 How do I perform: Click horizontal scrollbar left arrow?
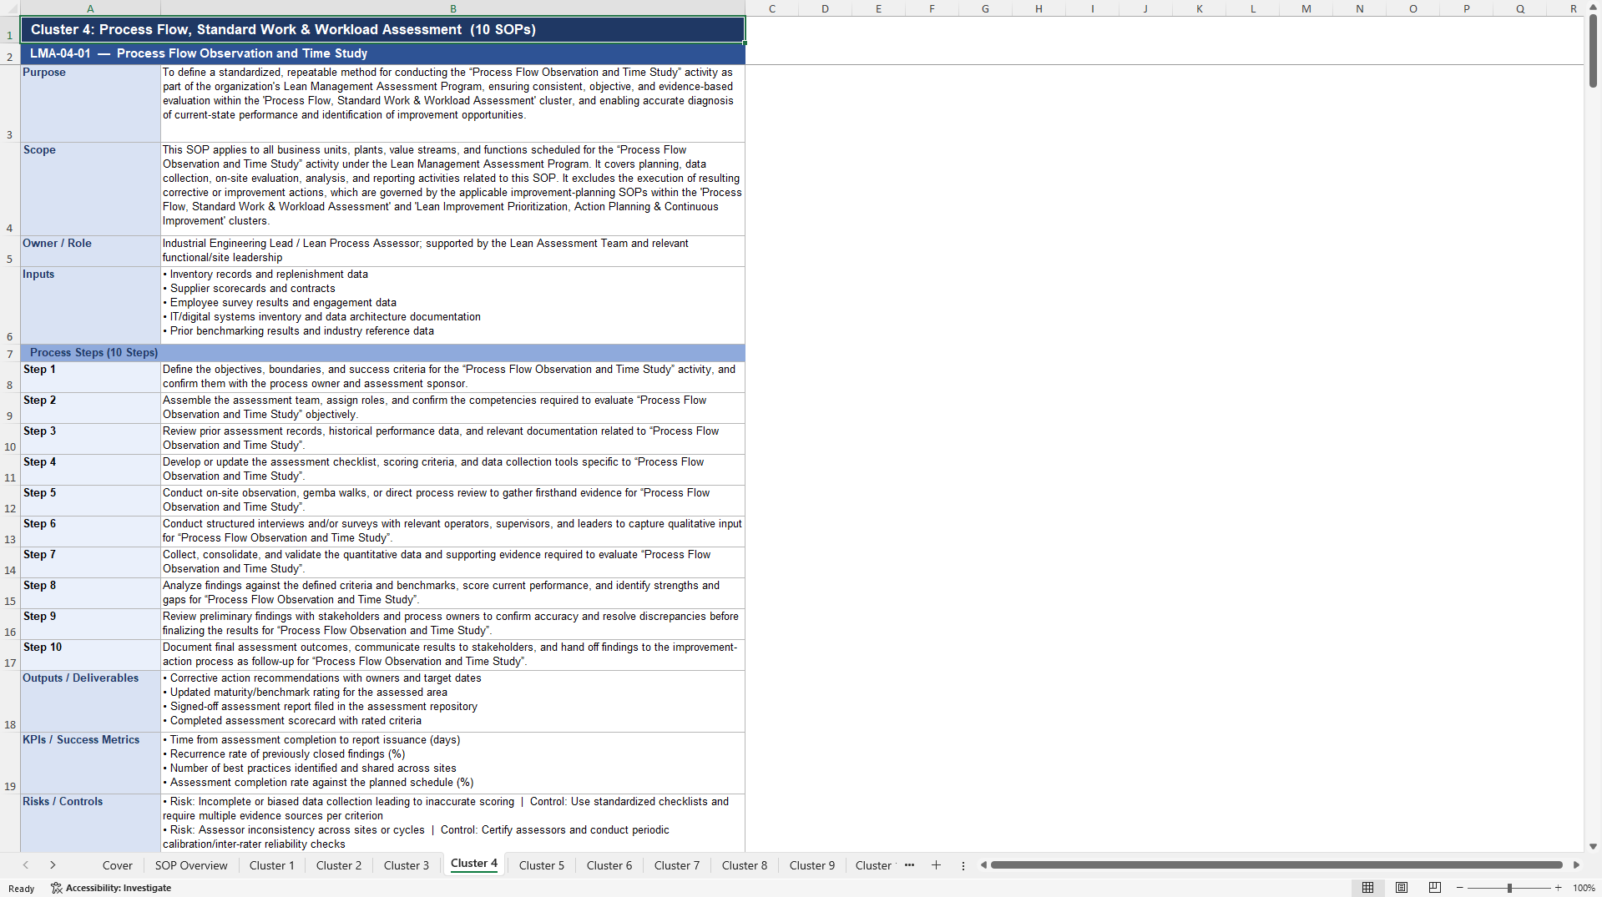tap(983, 865)
